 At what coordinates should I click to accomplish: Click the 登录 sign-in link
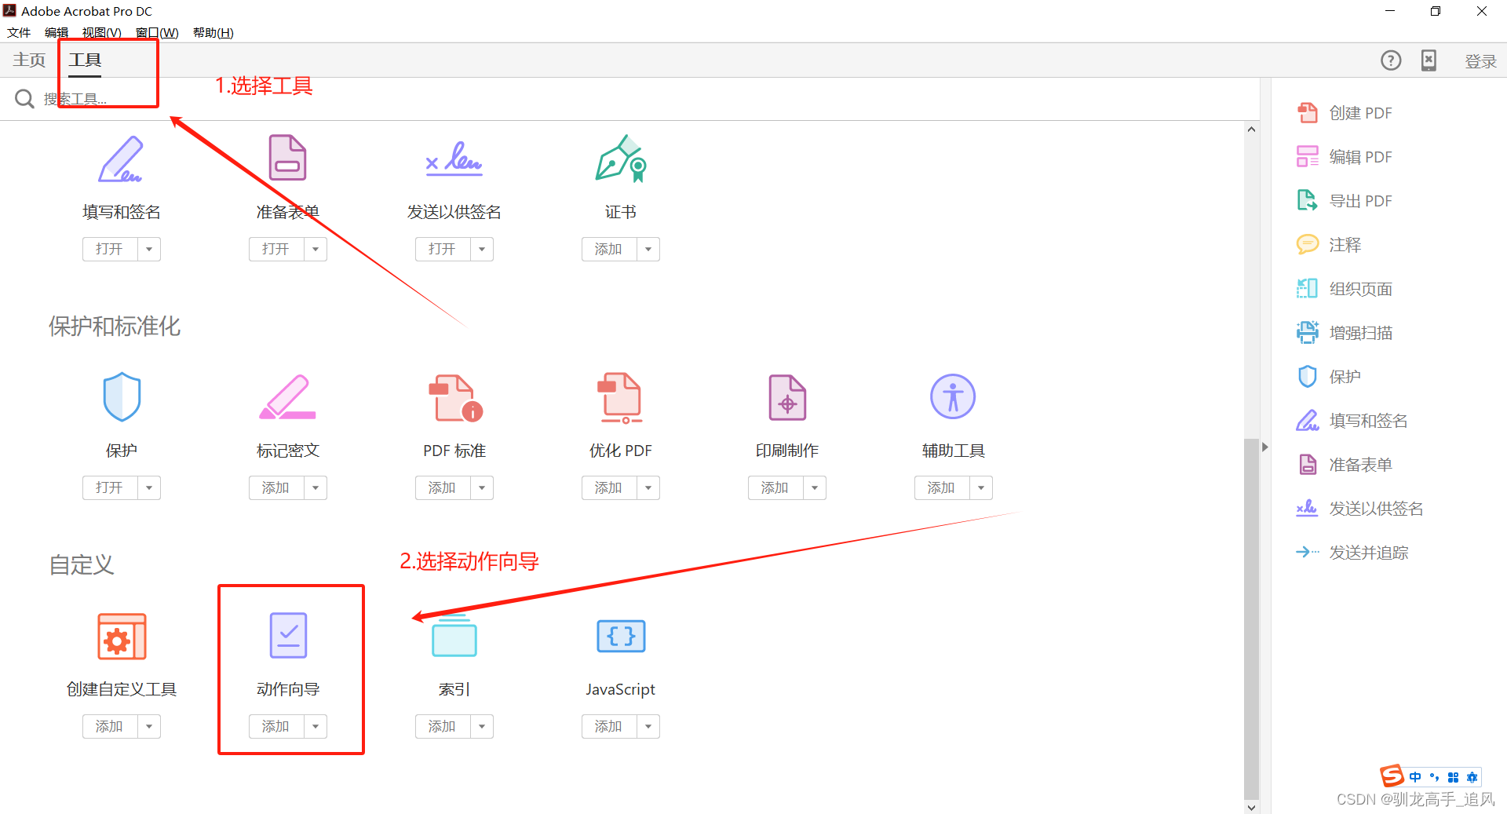pyautogui.click(x=1480, y=61)
